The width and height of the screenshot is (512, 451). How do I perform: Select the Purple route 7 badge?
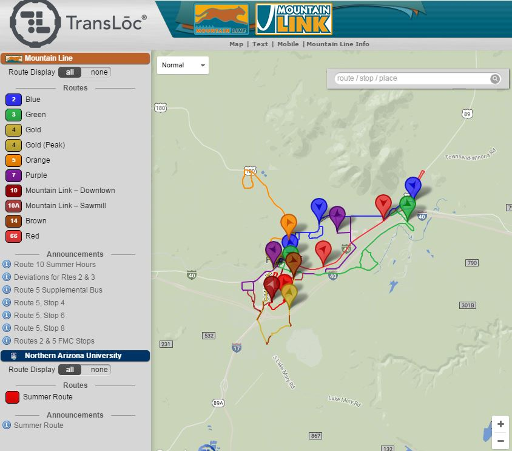pyautogui.click(x=13, y=175)
